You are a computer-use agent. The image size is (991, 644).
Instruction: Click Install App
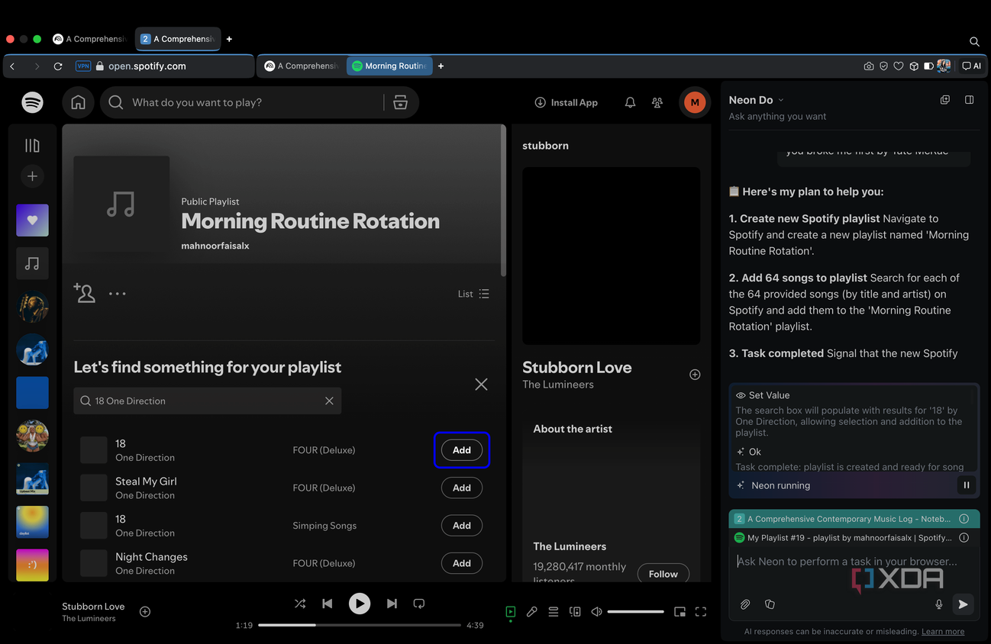click(x=566, y=102)
